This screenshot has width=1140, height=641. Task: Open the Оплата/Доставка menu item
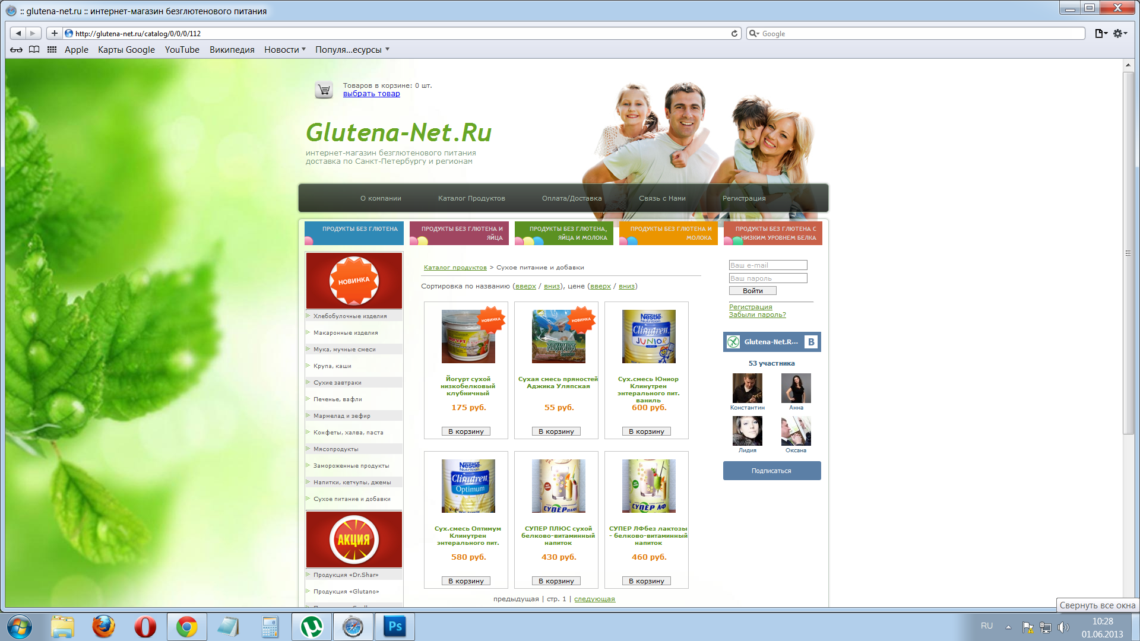point(572,198)
